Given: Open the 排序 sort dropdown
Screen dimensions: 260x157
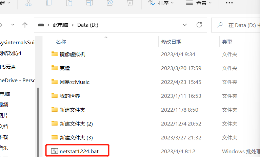Looking at the screenshot, I should (x=161, y=3).
